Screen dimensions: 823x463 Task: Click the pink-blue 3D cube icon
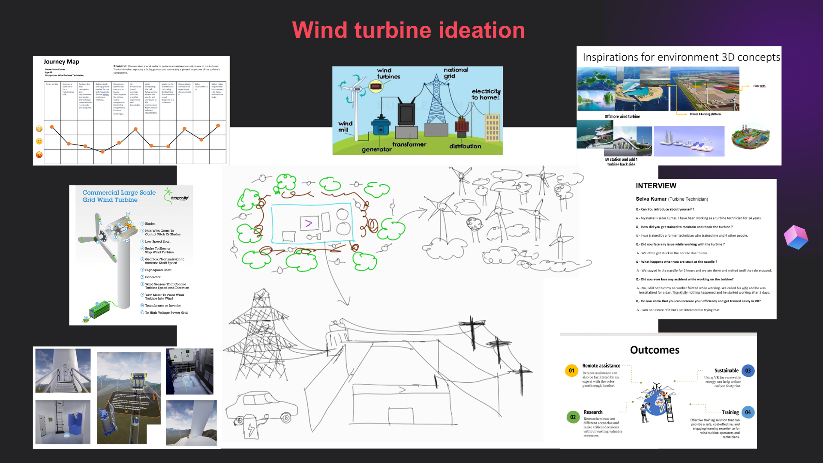pos(796,237)
